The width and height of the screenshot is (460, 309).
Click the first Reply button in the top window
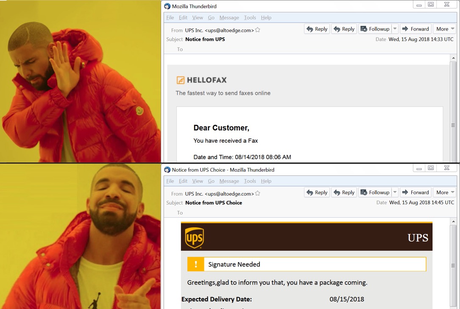tap(317, 29)
